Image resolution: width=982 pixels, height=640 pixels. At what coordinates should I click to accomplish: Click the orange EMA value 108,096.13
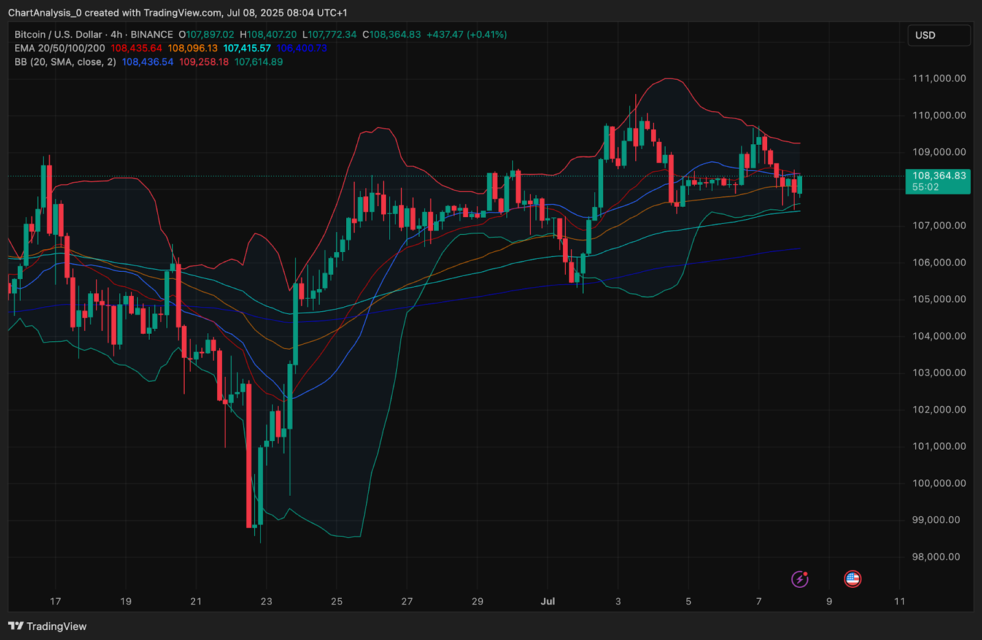coord(193,48)
